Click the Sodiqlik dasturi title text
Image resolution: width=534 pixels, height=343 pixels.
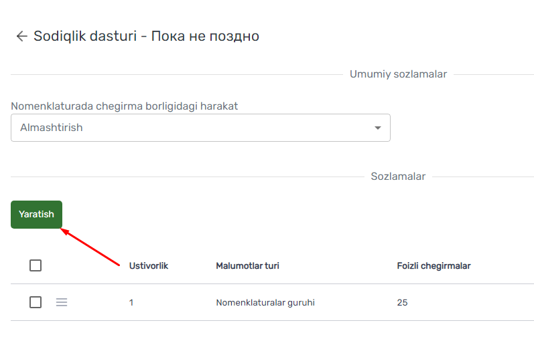point(85,36)
